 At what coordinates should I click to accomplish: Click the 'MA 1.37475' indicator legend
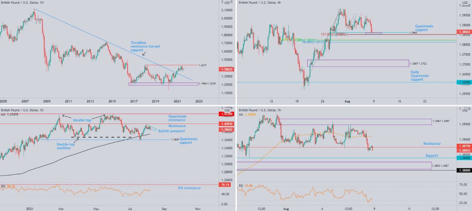(x=10, y=115)
